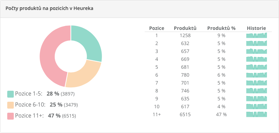
Task: Click the green Pozice 1-5 legend swatch
Action: 10,94
